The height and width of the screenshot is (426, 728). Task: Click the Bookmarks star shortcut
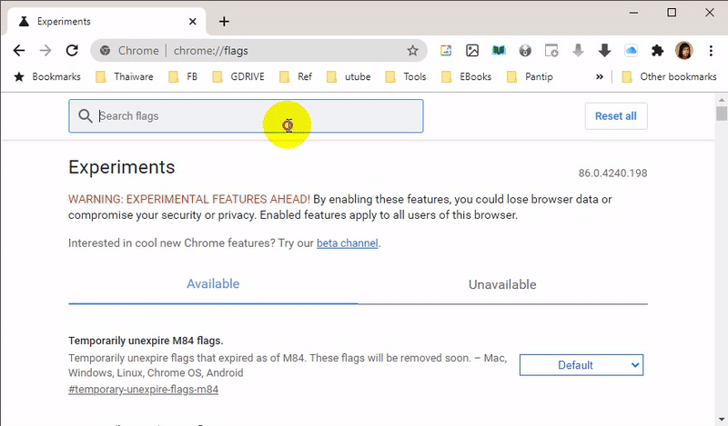click(x=47, y=76)
